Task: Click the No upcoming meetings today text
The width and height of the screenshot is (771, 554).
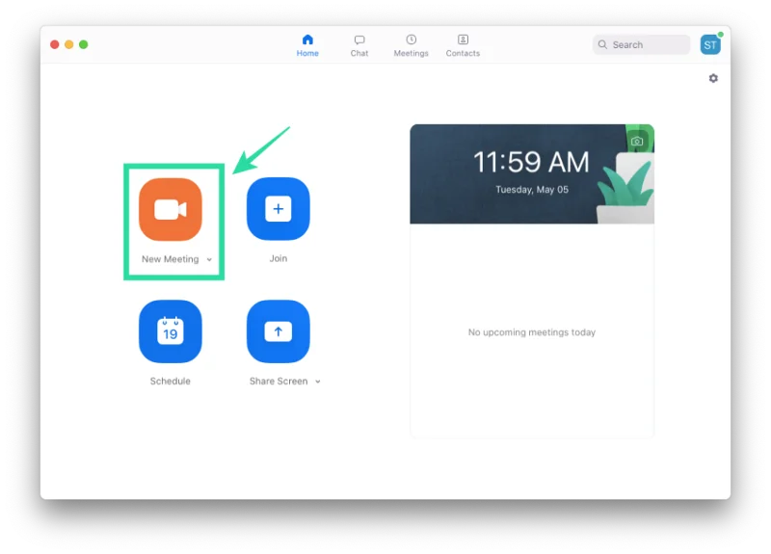Action: pyautogui.click(x=532, y=332)
